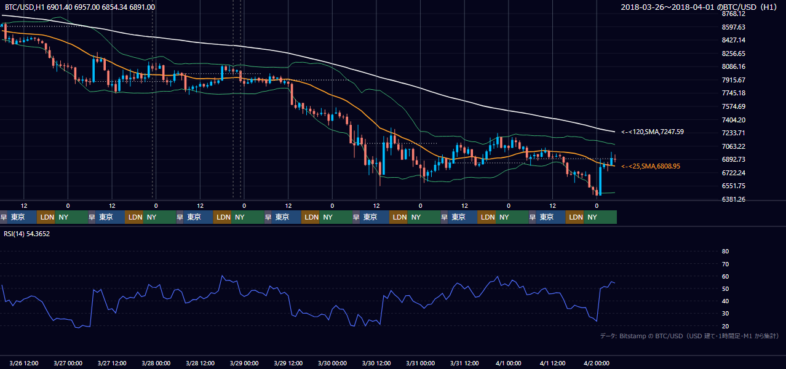Select the 7745.18 price axis label
The width and height of the screenshot is (786, 369).
click(x=734, y=93)
